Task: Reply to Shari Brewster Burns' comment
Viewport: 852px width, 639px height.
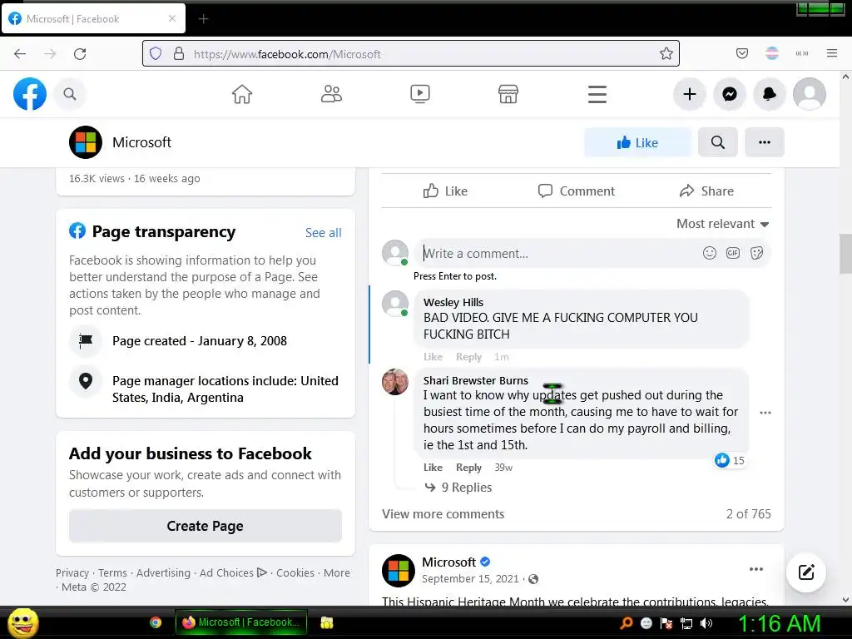Action: pyautogui.click(x=469, y=468)
